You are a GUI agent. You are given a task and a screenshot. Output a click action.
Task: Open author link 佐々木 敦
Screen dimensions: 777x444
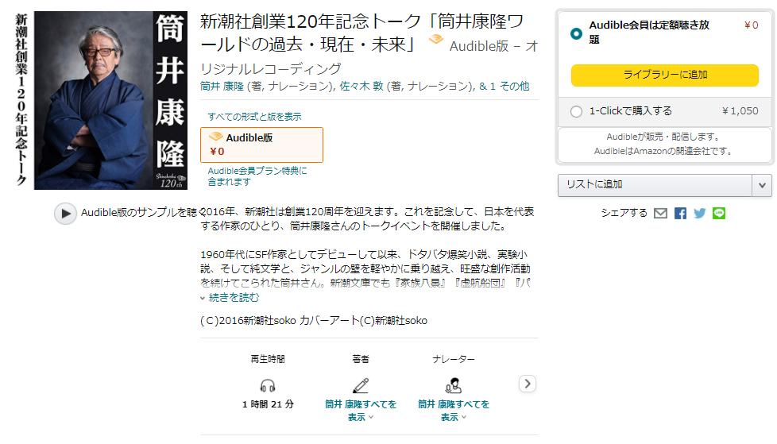click(x=361, y=87)
